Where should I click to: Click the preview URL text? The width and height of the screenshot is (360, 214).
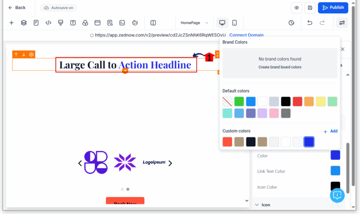click(x=160, y=35)
